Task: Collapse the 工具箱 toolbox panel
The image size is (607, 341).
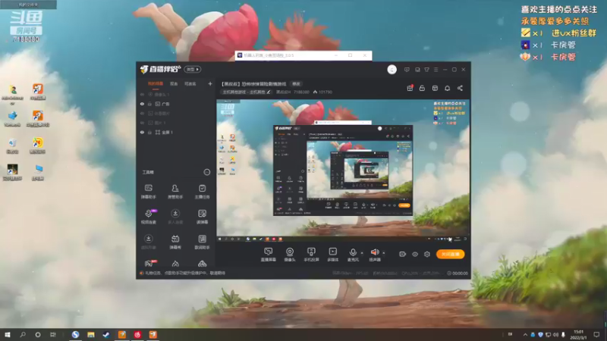Action: pyautogui.click(x=206, y=172)
